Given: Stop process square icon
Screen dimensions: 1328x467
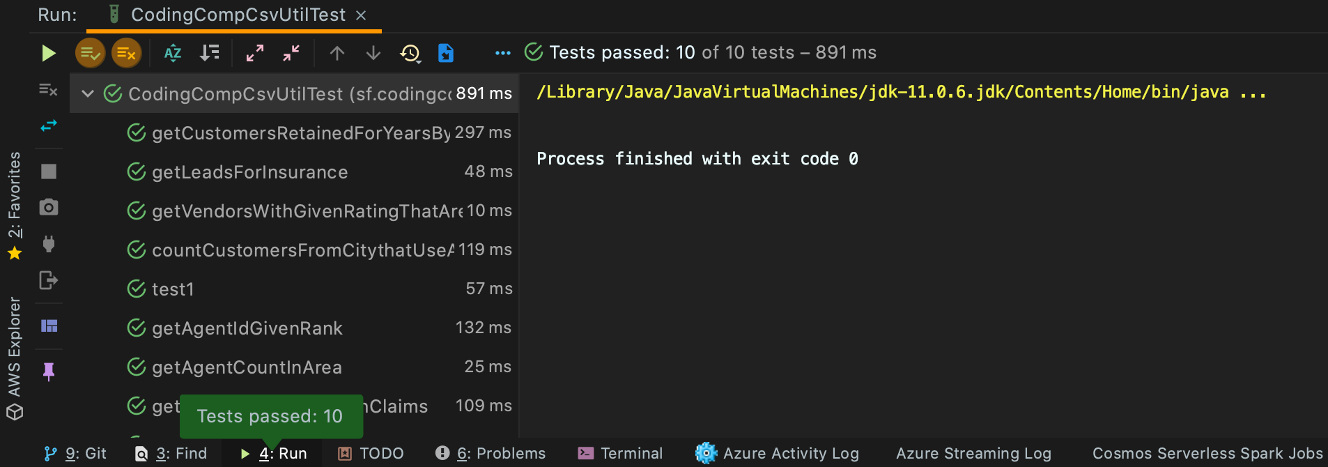Looking at the screenshot, I should [x=49, y=171].
